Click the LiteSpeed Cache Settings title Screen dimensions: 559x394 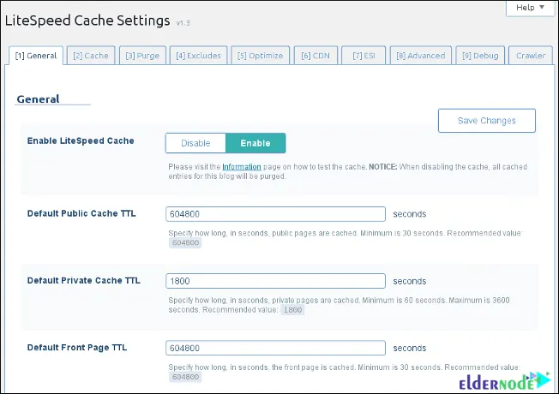click(x=87, y=21)
